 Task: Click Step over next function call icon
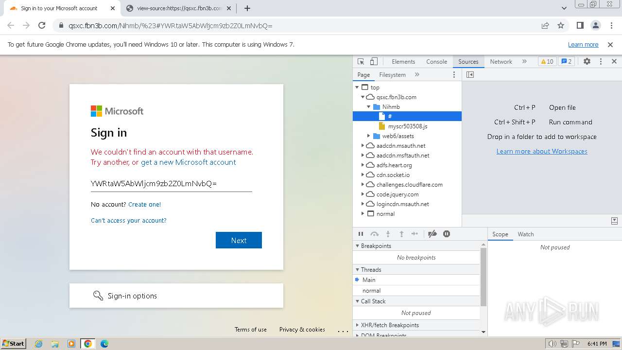coord(374,234)
